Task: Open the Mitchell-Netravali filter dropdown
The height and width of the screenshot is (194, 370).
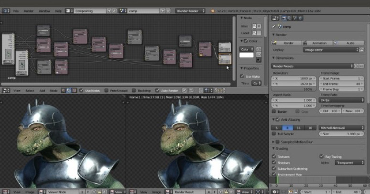Action: [x=341, y=128]
